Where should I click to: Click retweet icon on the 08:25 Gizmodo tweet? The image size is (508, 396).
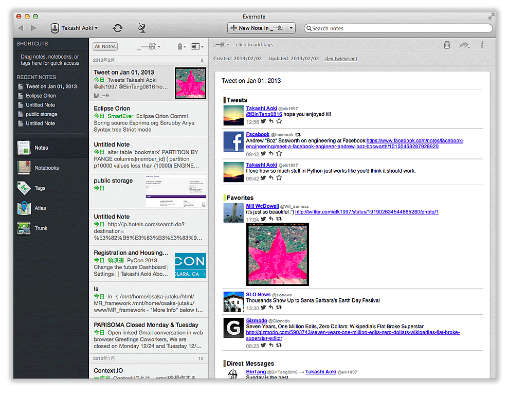(x=279, y=346)
